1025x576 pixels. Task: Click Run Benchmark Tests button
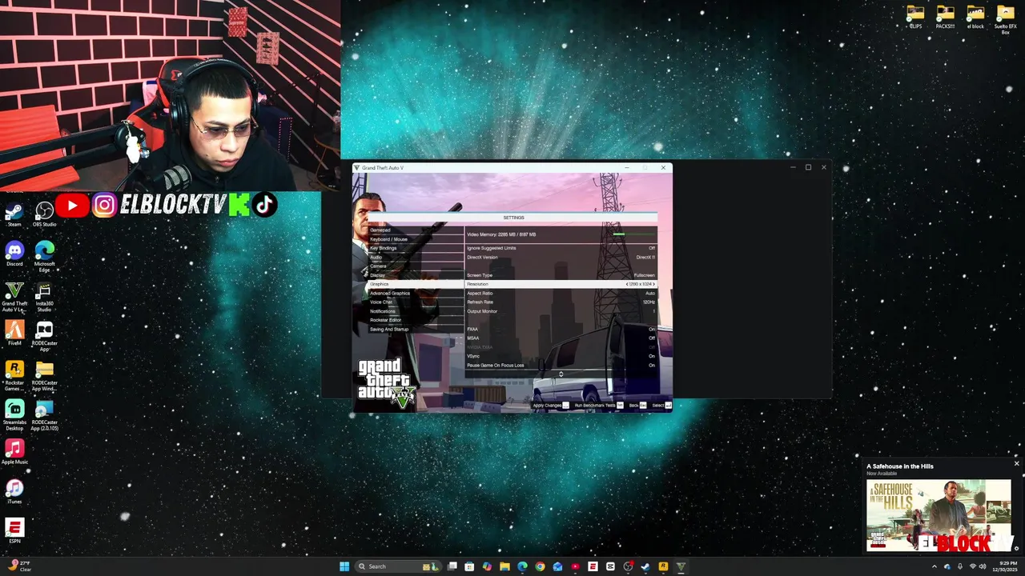[x=598, y=406]
